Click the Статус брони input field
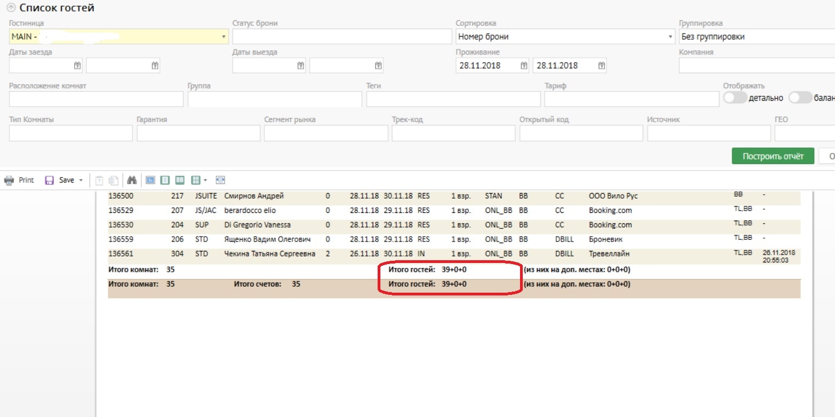This screenshot has height=417, width=835. click(x=341, y=37)
